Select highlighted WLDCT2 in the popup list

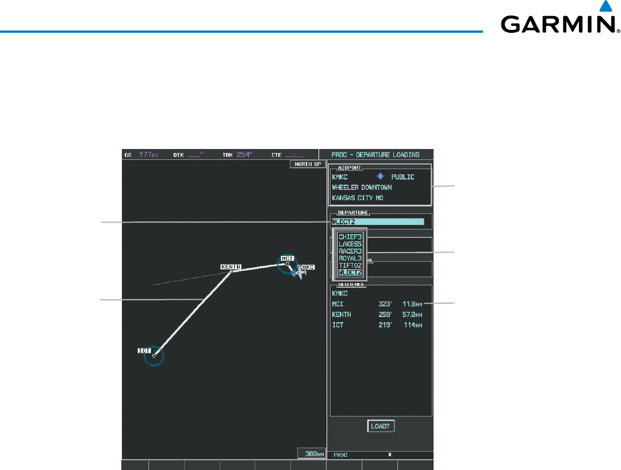[350, 273]
